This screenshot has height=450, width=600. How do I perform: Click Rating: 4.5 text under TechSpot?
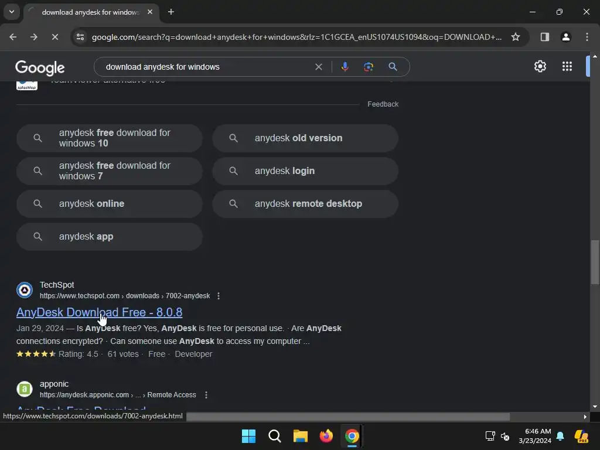[78, 354]
